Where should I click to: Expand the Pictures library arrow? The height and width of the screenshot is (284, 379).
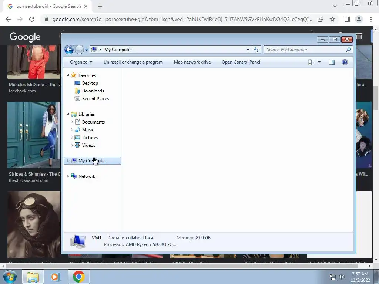pyautogui.click(x=72, y=138)
